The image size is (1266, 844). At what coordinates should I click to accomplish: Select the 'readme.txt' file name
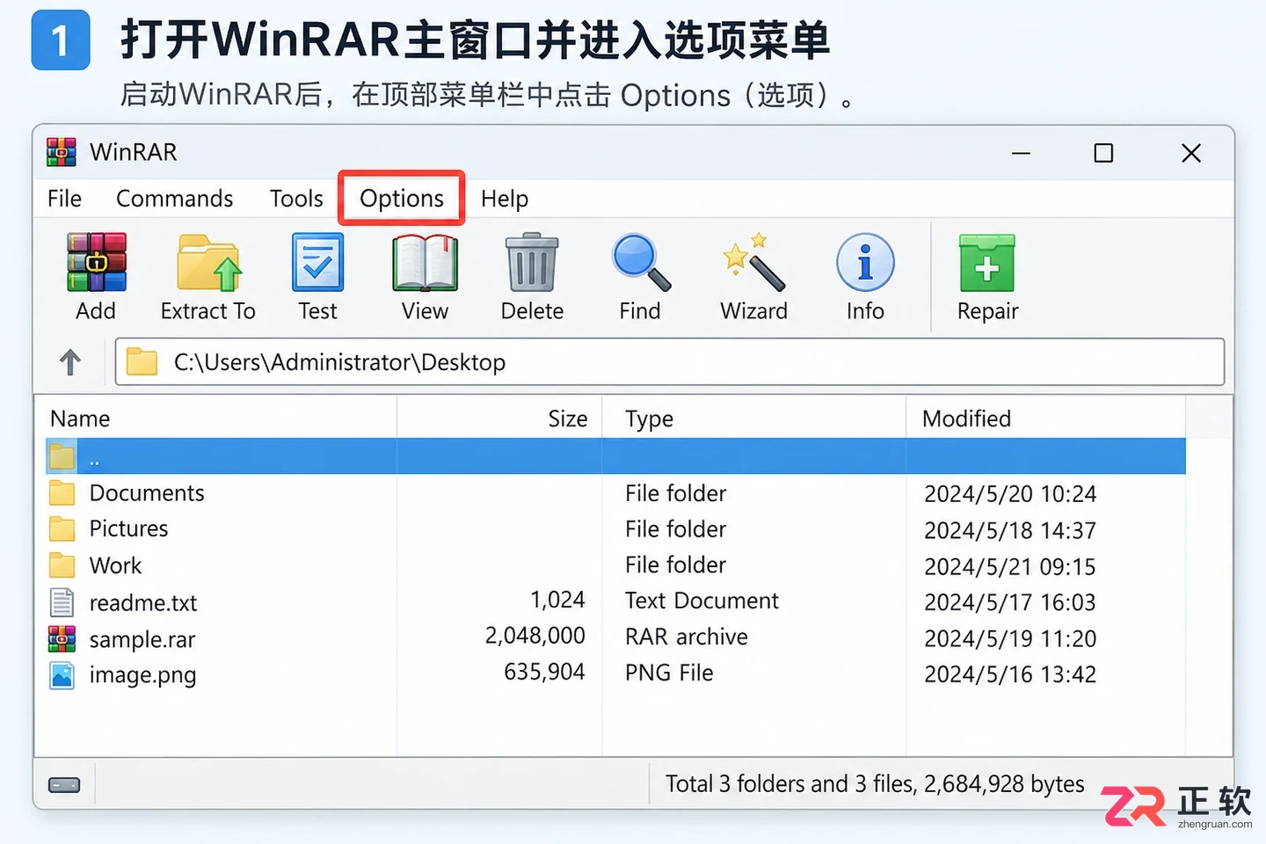coord(143,603)
